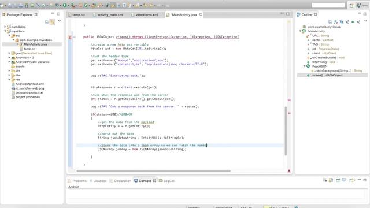Toggle Hide Static Members in the Outline toolbar
Screen dimensions: 370x208
coord(347,22)
